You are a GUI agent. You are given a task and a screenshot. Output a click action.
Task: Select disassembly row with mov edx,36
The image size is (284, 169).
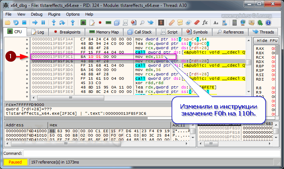(x=139, y=70)
